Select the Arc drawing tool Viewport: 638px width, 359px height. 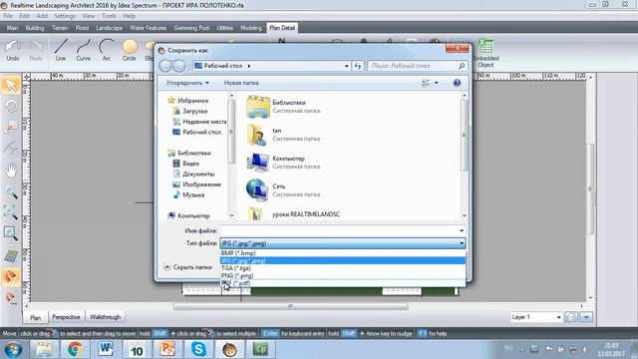(107, 50)
